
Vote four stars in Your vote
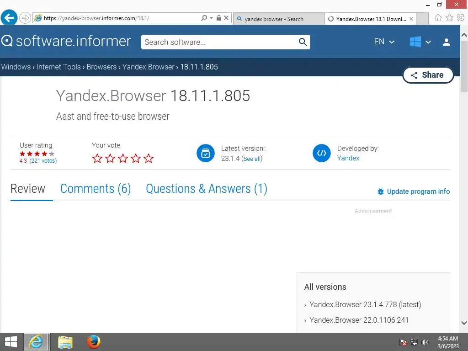click(136, 158)
